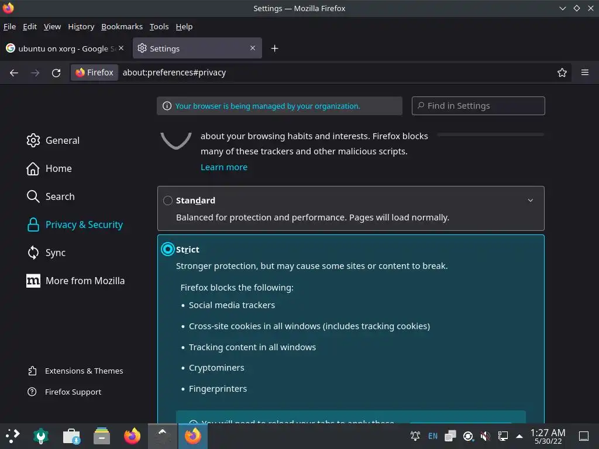Launch pinned Firefox from the taskbar

coord(132,436)
